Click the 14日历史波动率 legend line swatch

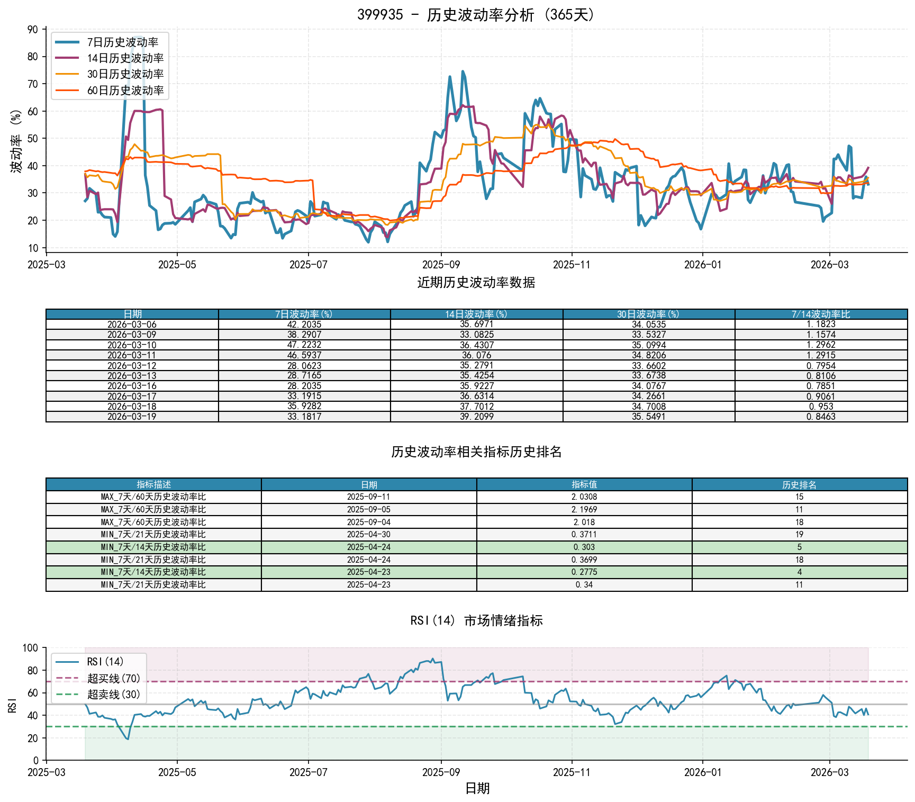coord(67,58)
